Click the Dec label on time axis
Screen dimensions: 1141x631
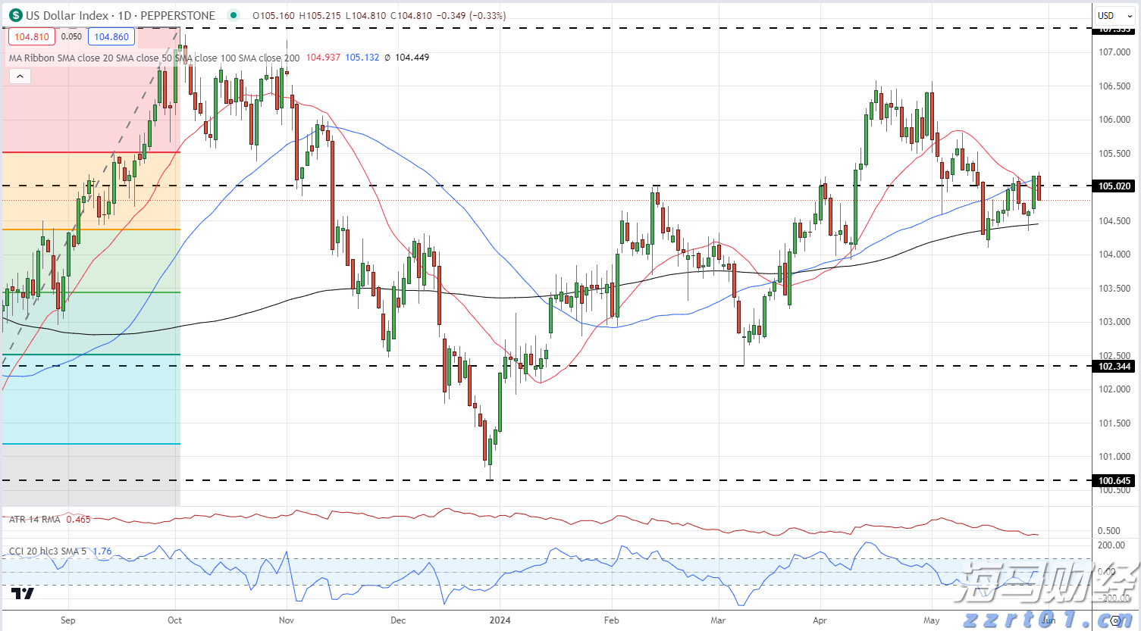(x=398, y=620)
